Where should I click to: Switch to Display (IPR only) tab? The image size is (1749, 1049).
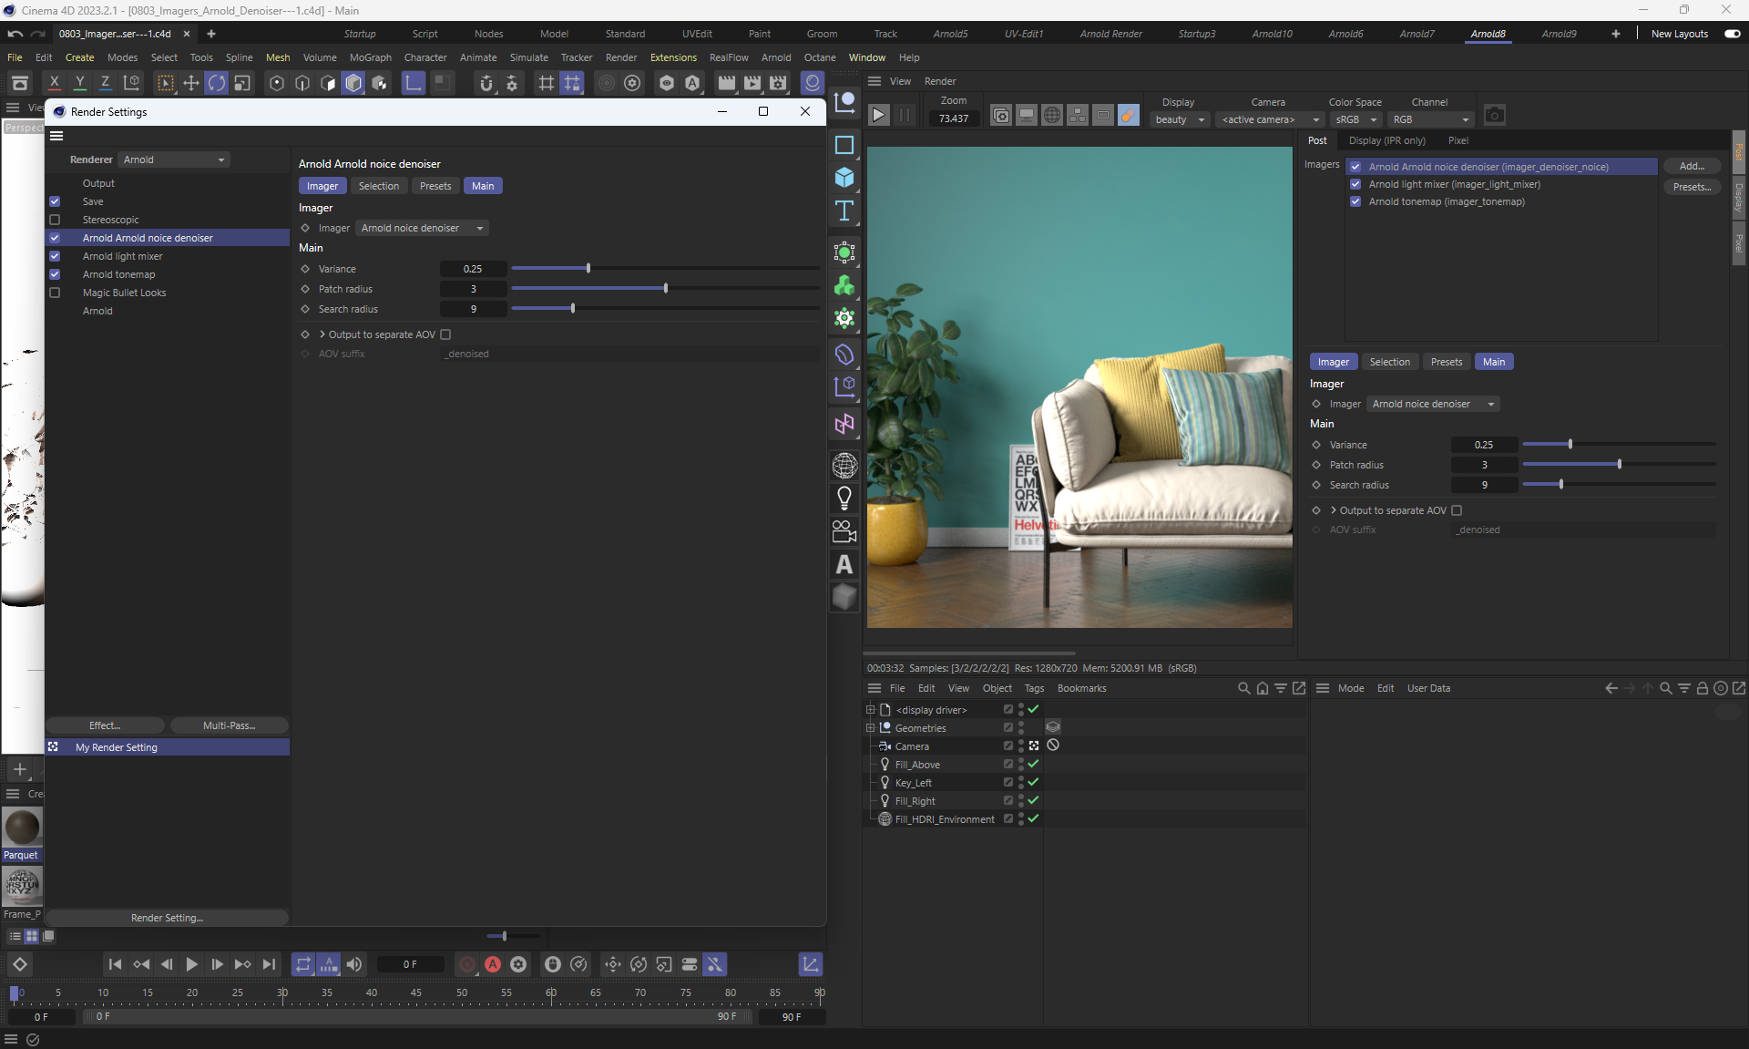point(1386,140)
